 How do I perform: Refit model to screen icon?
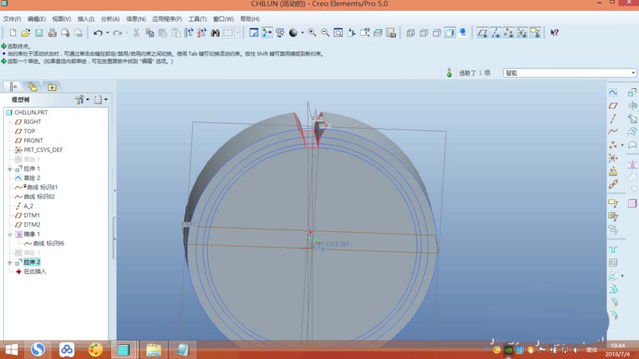pyautogui.click(x=338, y=33)
